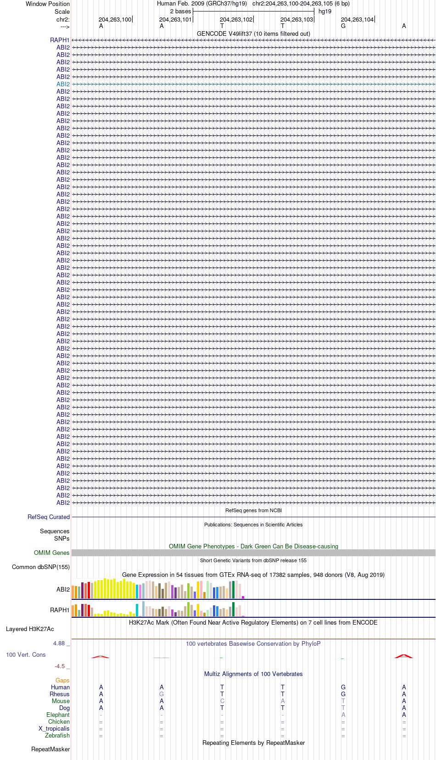
Task: Open OMIM Gene Phenotypes track title
Action: (x=253, y=547)
